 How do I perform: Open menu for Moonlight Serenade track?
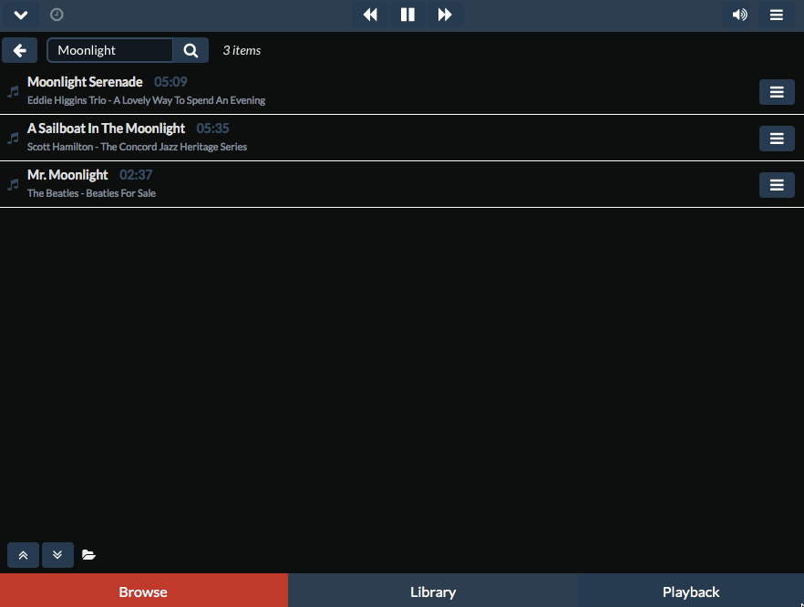click(x=777, y=92)
